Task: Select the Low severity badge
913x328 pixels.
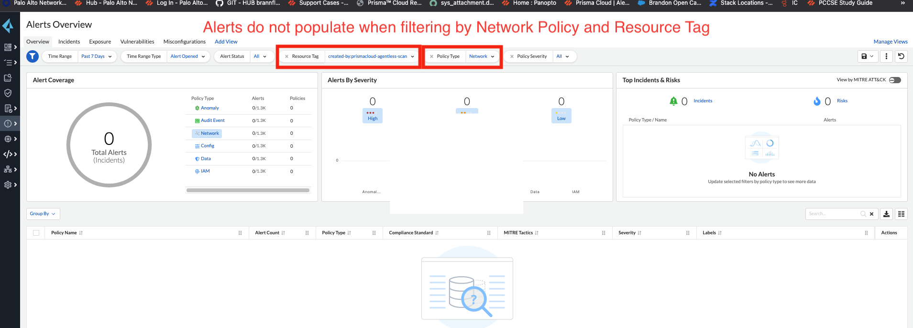Action: point(561,116)
